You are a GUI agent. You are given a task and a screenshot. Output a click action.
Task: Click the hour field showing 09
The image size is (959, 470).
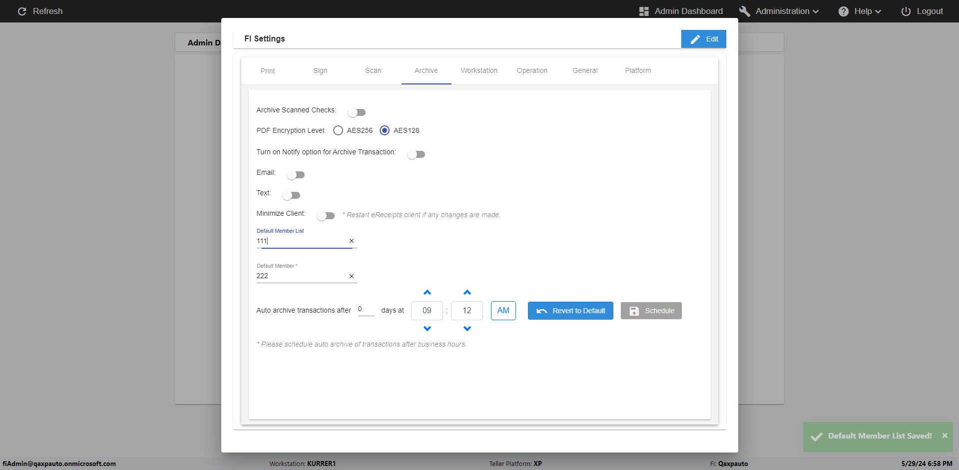[x=427, y=311]
